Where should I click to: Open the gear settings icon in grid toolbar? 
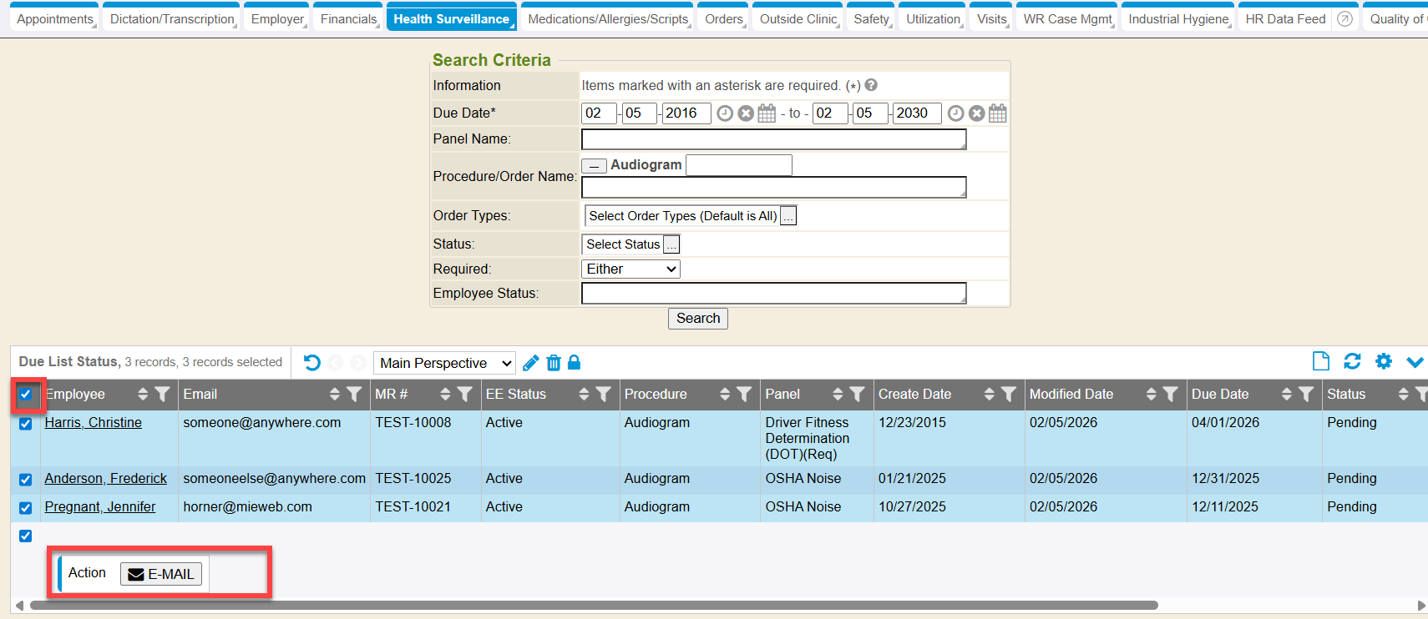(1384, 361)
